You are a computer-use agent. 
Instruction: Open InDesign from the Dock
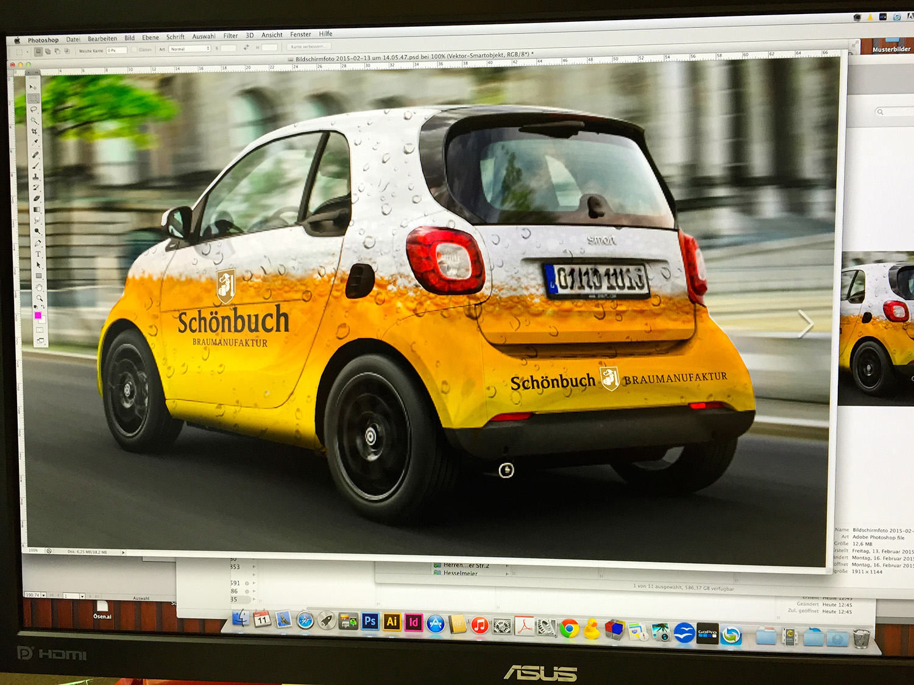click(x=414, y=622)
